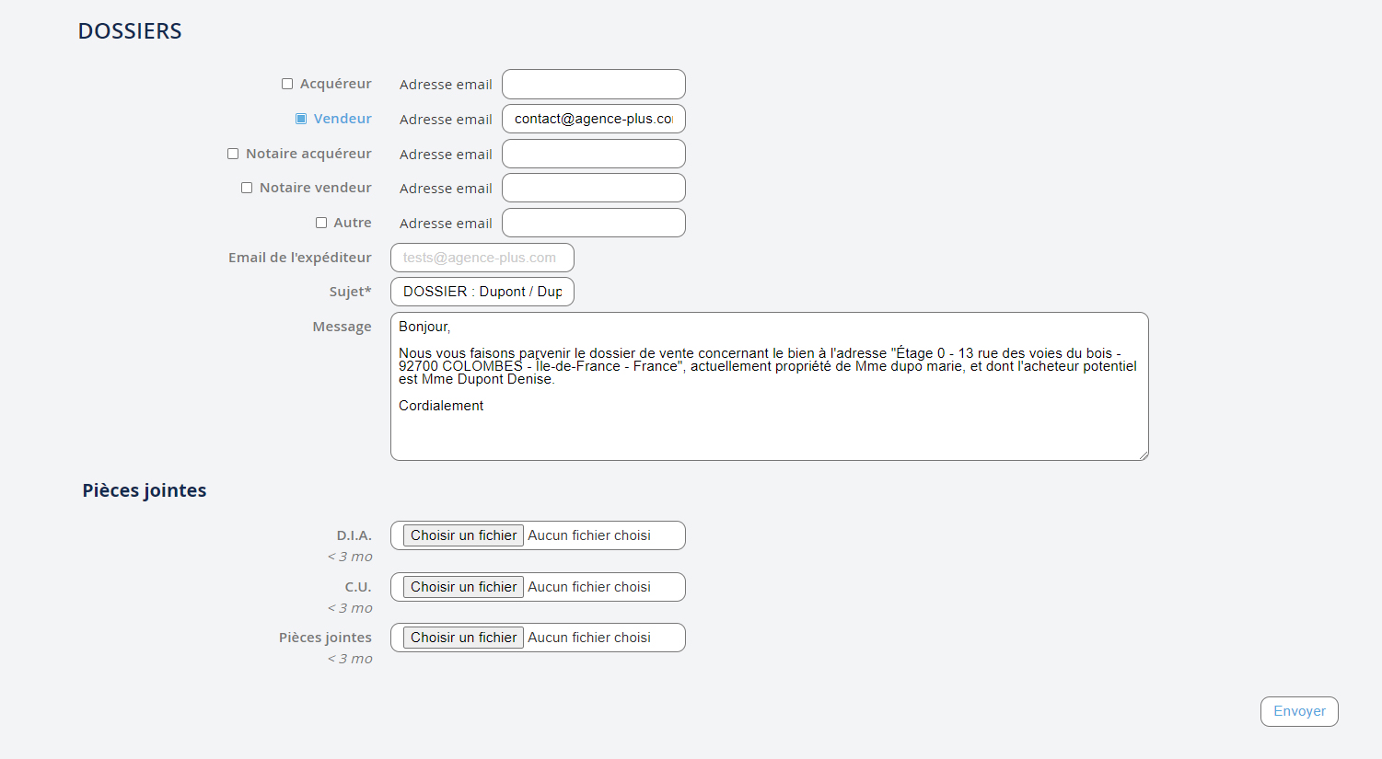Edit the Sujet field
The width and height of the screenshot is (1382, 759).
482,292
